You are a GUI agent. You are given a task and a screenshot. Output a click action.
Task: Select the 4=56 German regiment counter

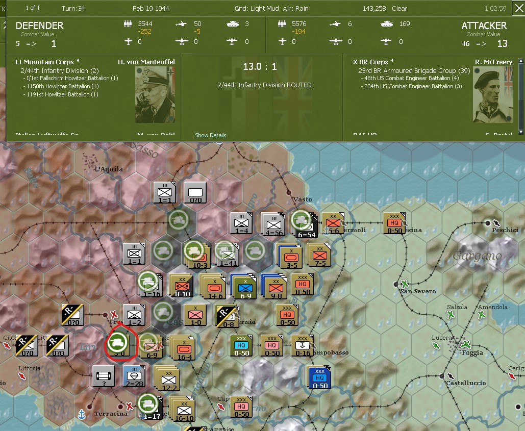click(x=273, y=225)
